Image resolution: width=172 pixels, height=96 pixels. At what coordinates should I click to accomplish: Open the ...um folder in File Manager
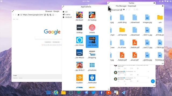(160, 19)
